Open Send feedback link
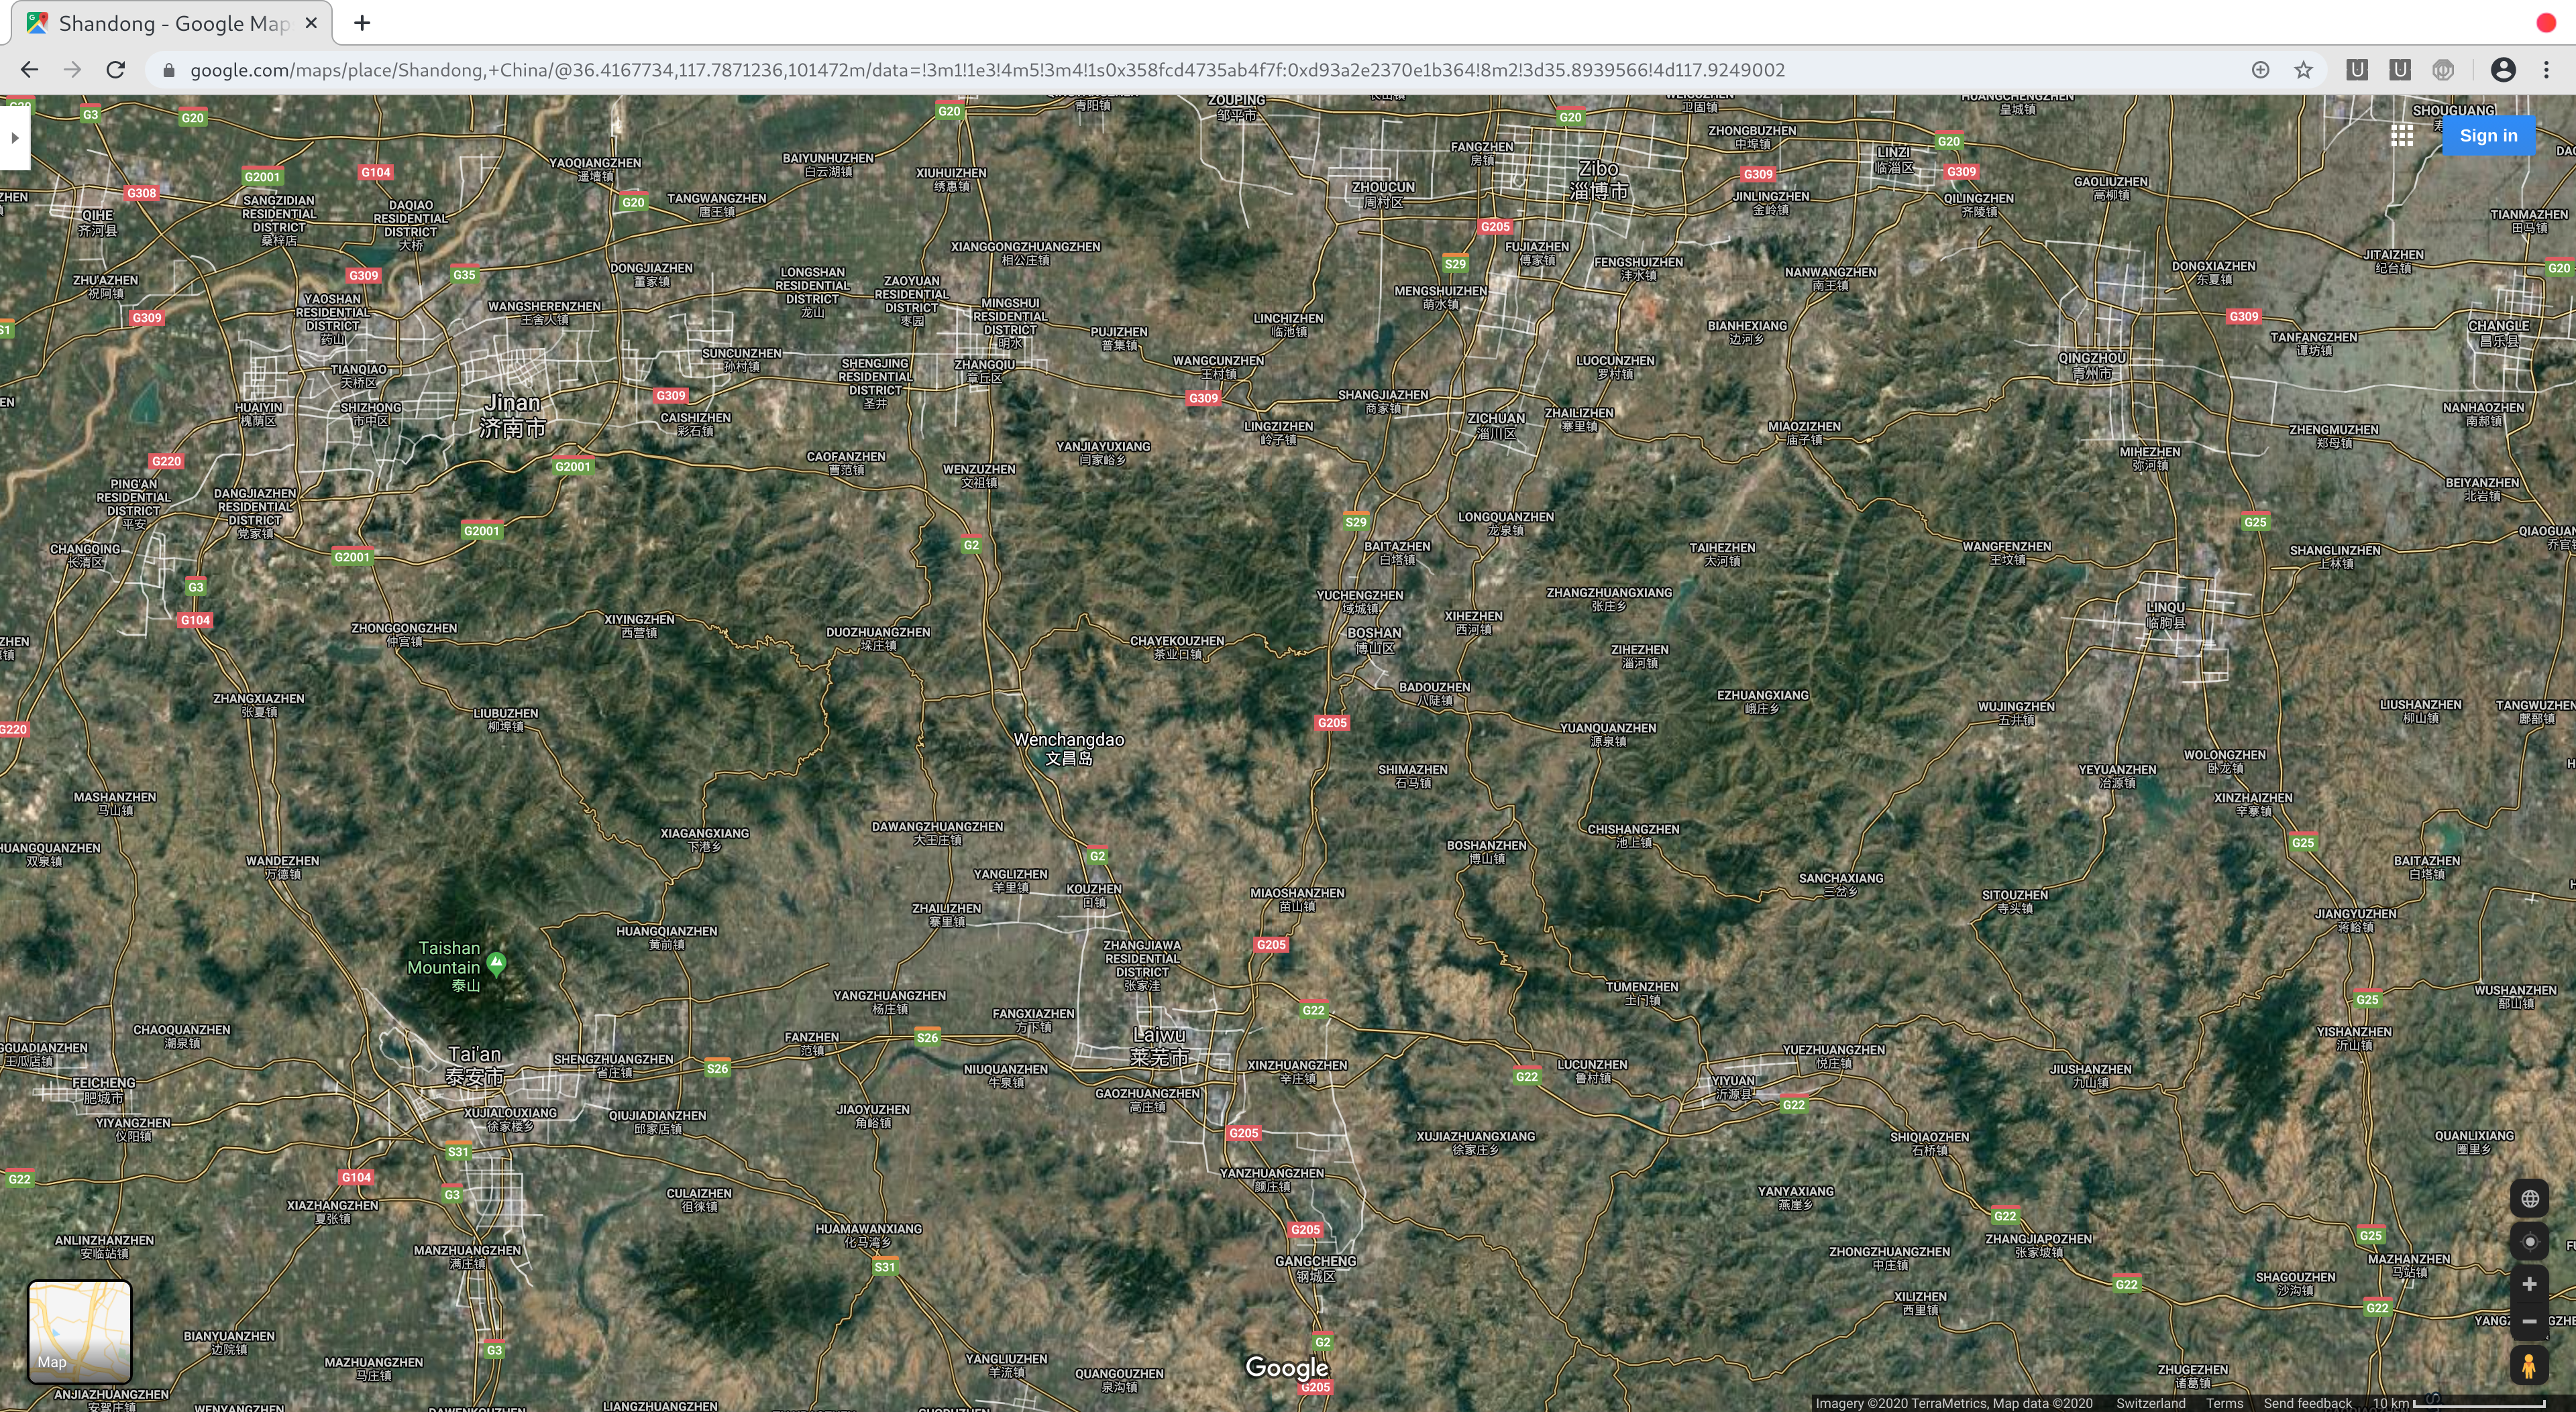The image size is (2576, 1412). [x=2307, y=1403]
